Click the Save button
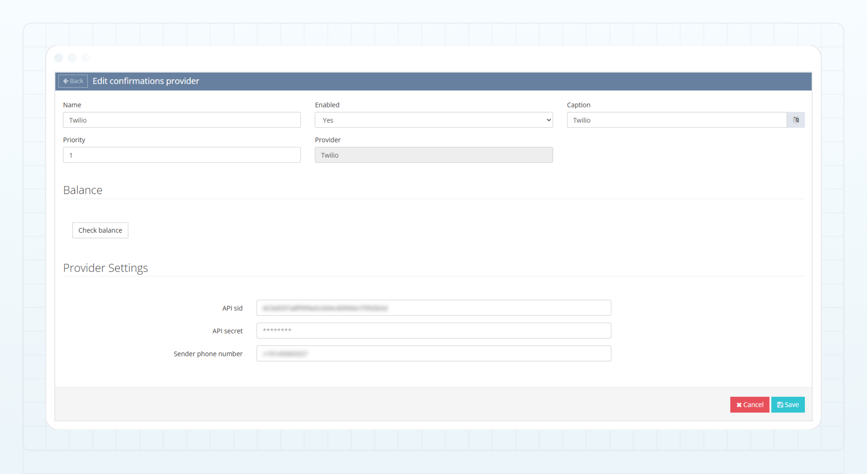 (788, 404)
